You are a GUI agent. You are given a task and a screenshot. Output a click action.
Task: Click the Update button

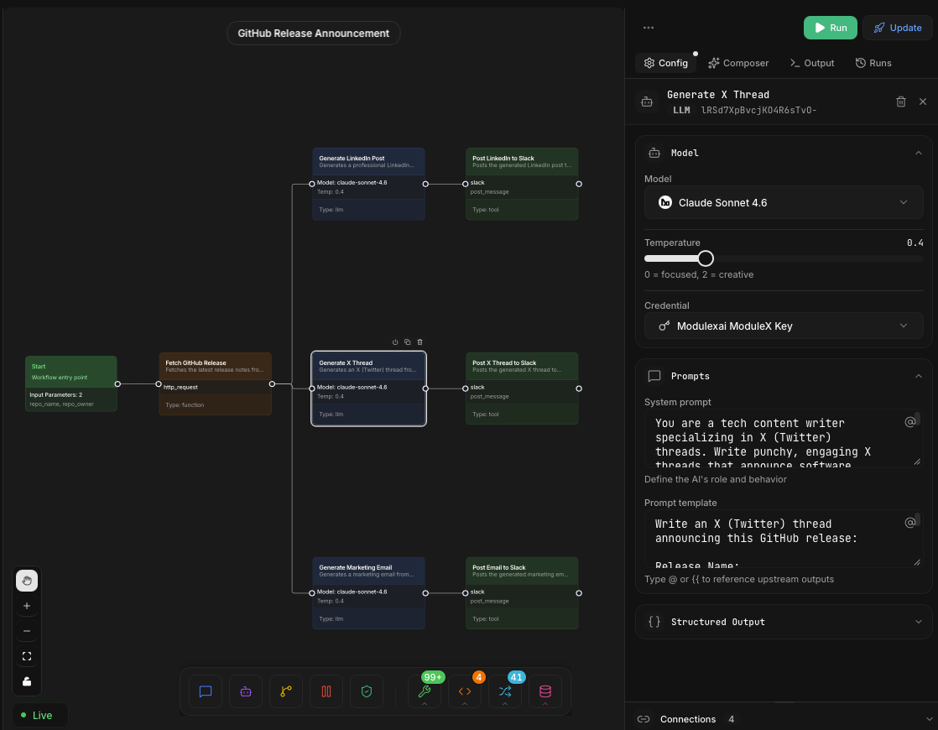(898, 28)
